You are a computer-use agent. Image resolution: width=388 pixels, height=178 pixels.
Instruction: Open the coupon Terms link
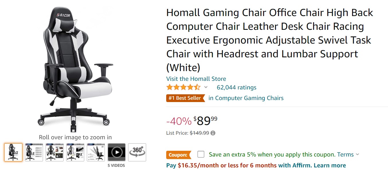(345, 154)
